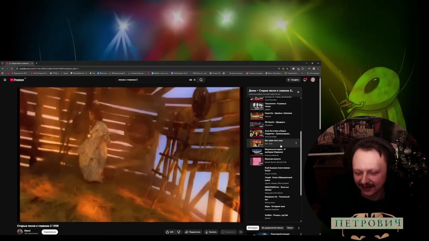Open the account avatar menu
429x241 pixels.
tap(313, 80)
